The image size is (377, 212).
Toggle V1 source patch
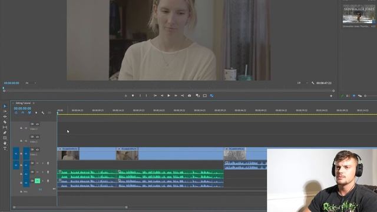[16, 154]
